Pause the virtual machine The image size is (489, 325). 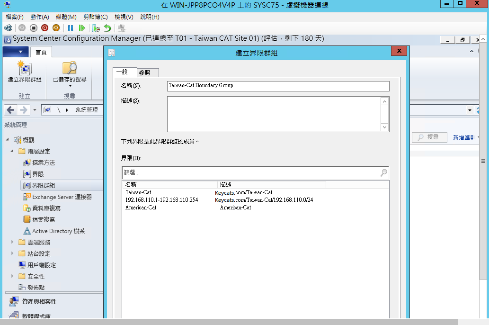tap(71, 28)
